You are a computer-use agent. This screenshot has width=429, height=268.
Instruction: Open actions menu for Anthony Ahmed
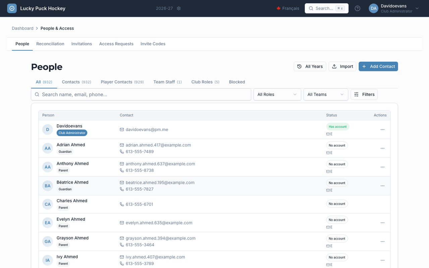382,167
